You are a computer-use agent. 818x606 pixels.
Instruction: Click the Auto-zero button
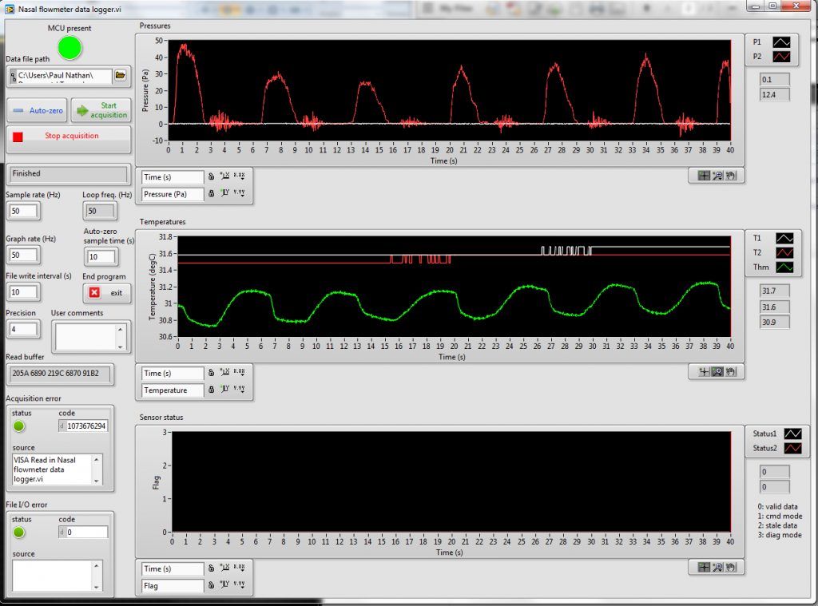point(37,110)
